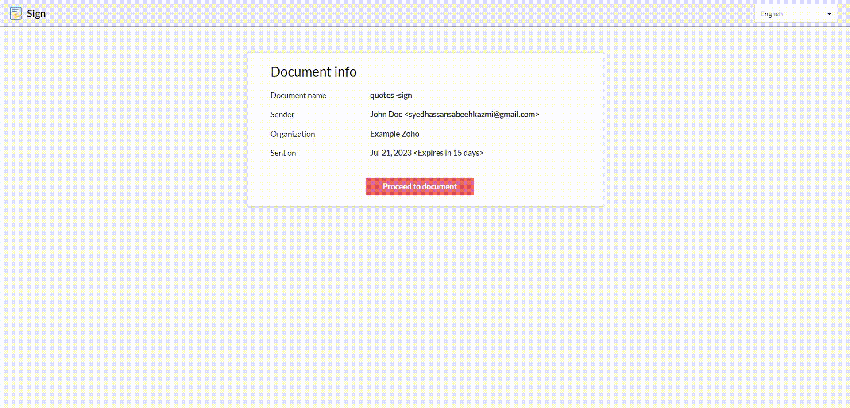Click the sender's gmail address
The height and width of the screenshot is (408, 850).
(x=471, y=115)
